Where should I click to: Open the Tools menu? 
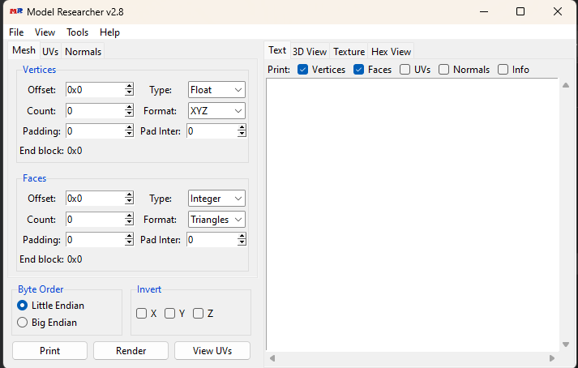coord(78,32)
